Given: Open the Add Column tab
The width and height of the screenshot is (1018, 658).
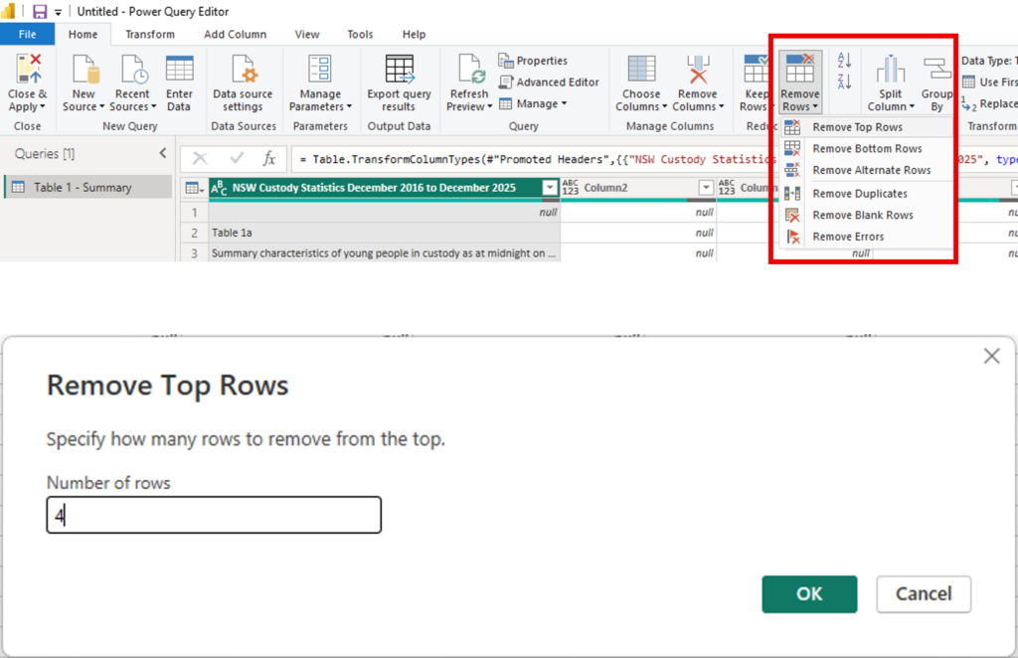Looking at the screenshot, I should click(235, 35).
